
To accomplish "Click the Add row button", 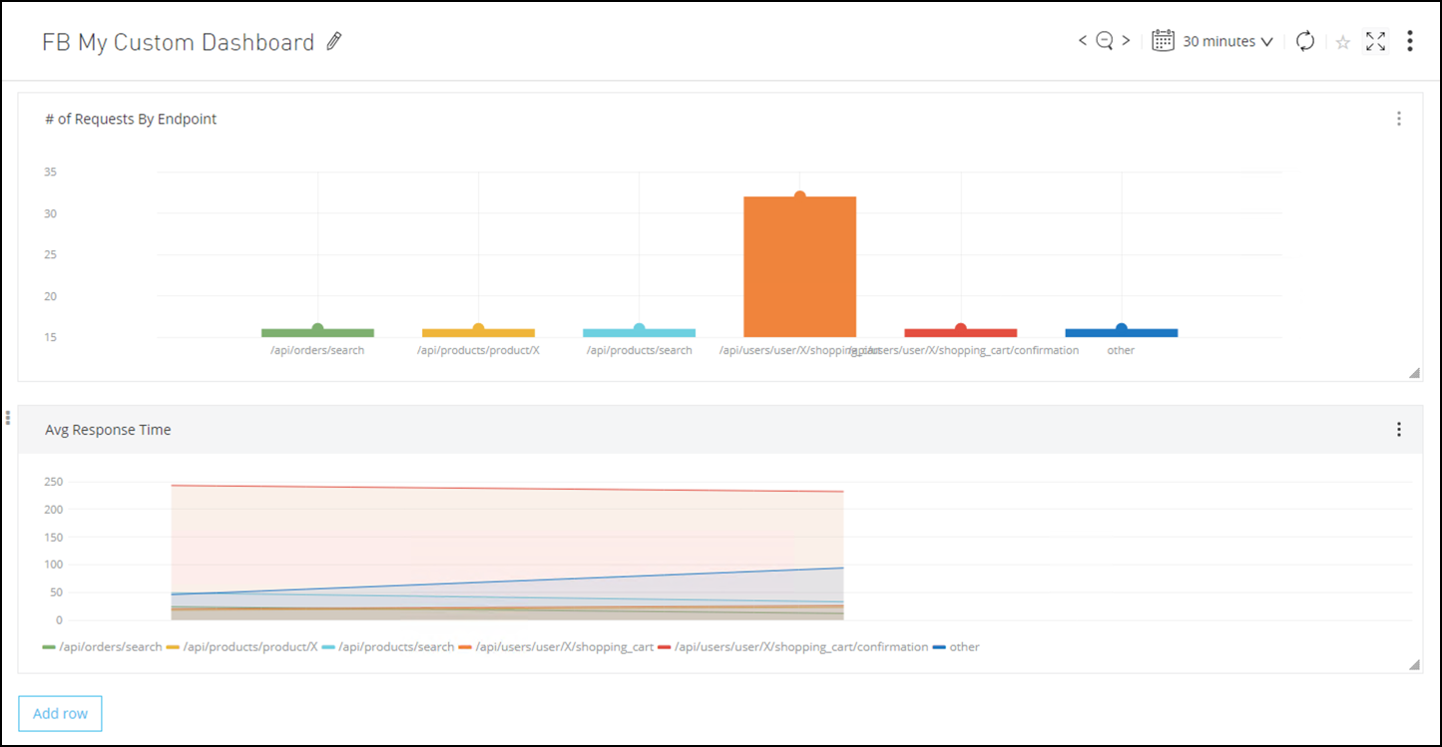I will (60, 714).
